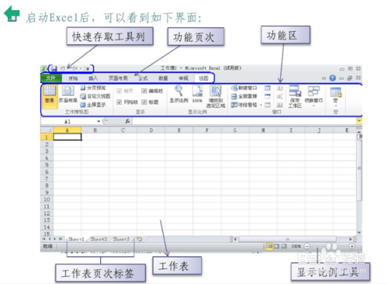Switch to the 审阅 Review tab
388x284 pixels.
[x=183, y=78]
